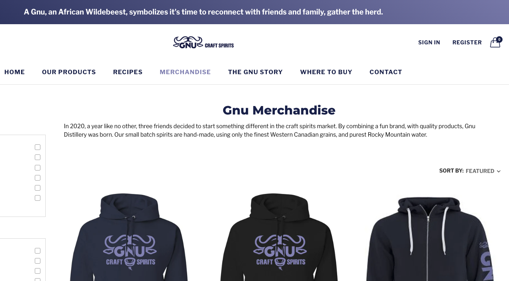View the black Gnu pullover hoodie
Viewport: 509px width, 281px height.
[279, 237]
